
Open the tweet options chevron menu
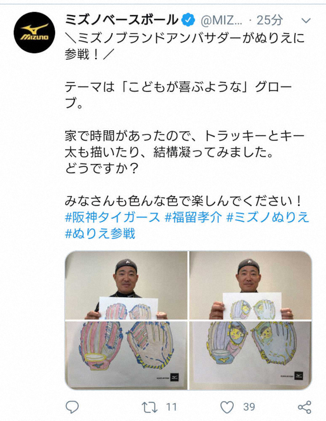[306, 20]
